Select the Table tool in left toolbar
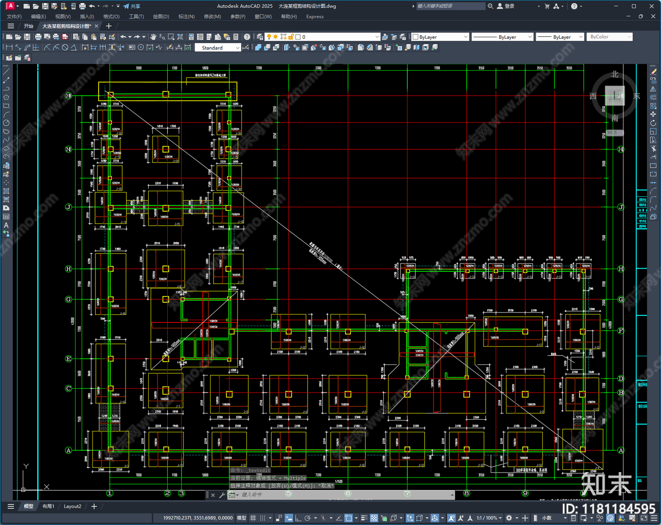 point(6,217)
